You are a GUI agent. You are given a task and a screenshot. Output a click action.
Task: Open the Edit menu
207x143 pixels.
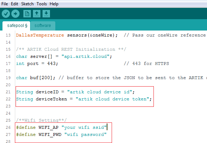pyautogui.click(x=15, y=4)
